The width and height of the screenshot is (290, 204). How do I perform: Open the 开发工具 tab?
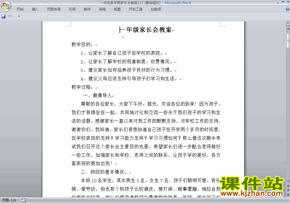point(136,9)
